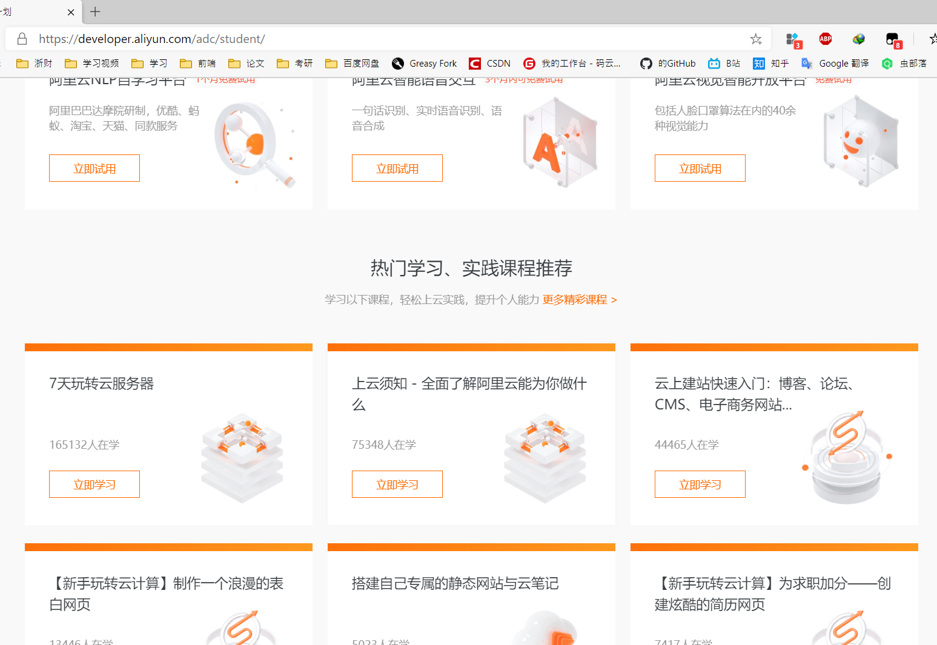Click the 阿里巴巴达摩院研制 description text
This screenshot has height=645, width=937.
pyautogui.click(x=124, y=118)
